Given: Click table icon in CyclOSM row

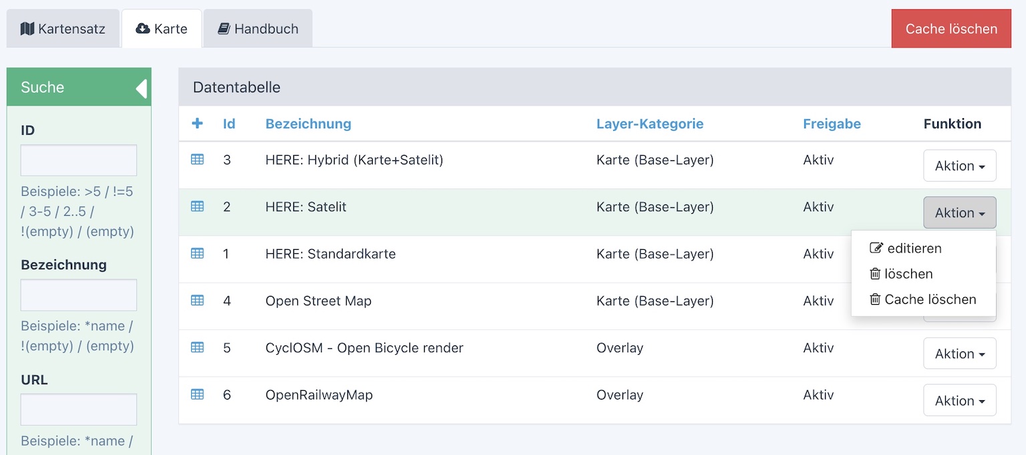Looking at the screenshot, I should click(x=197, y=347).
